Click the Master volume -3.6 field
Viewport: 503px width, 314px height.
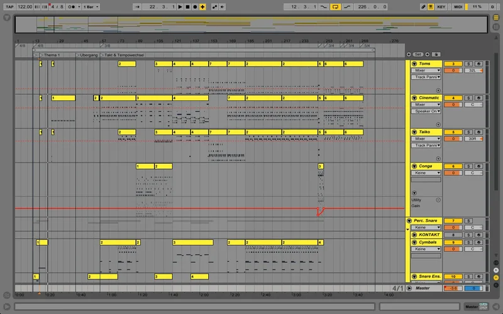453,288
